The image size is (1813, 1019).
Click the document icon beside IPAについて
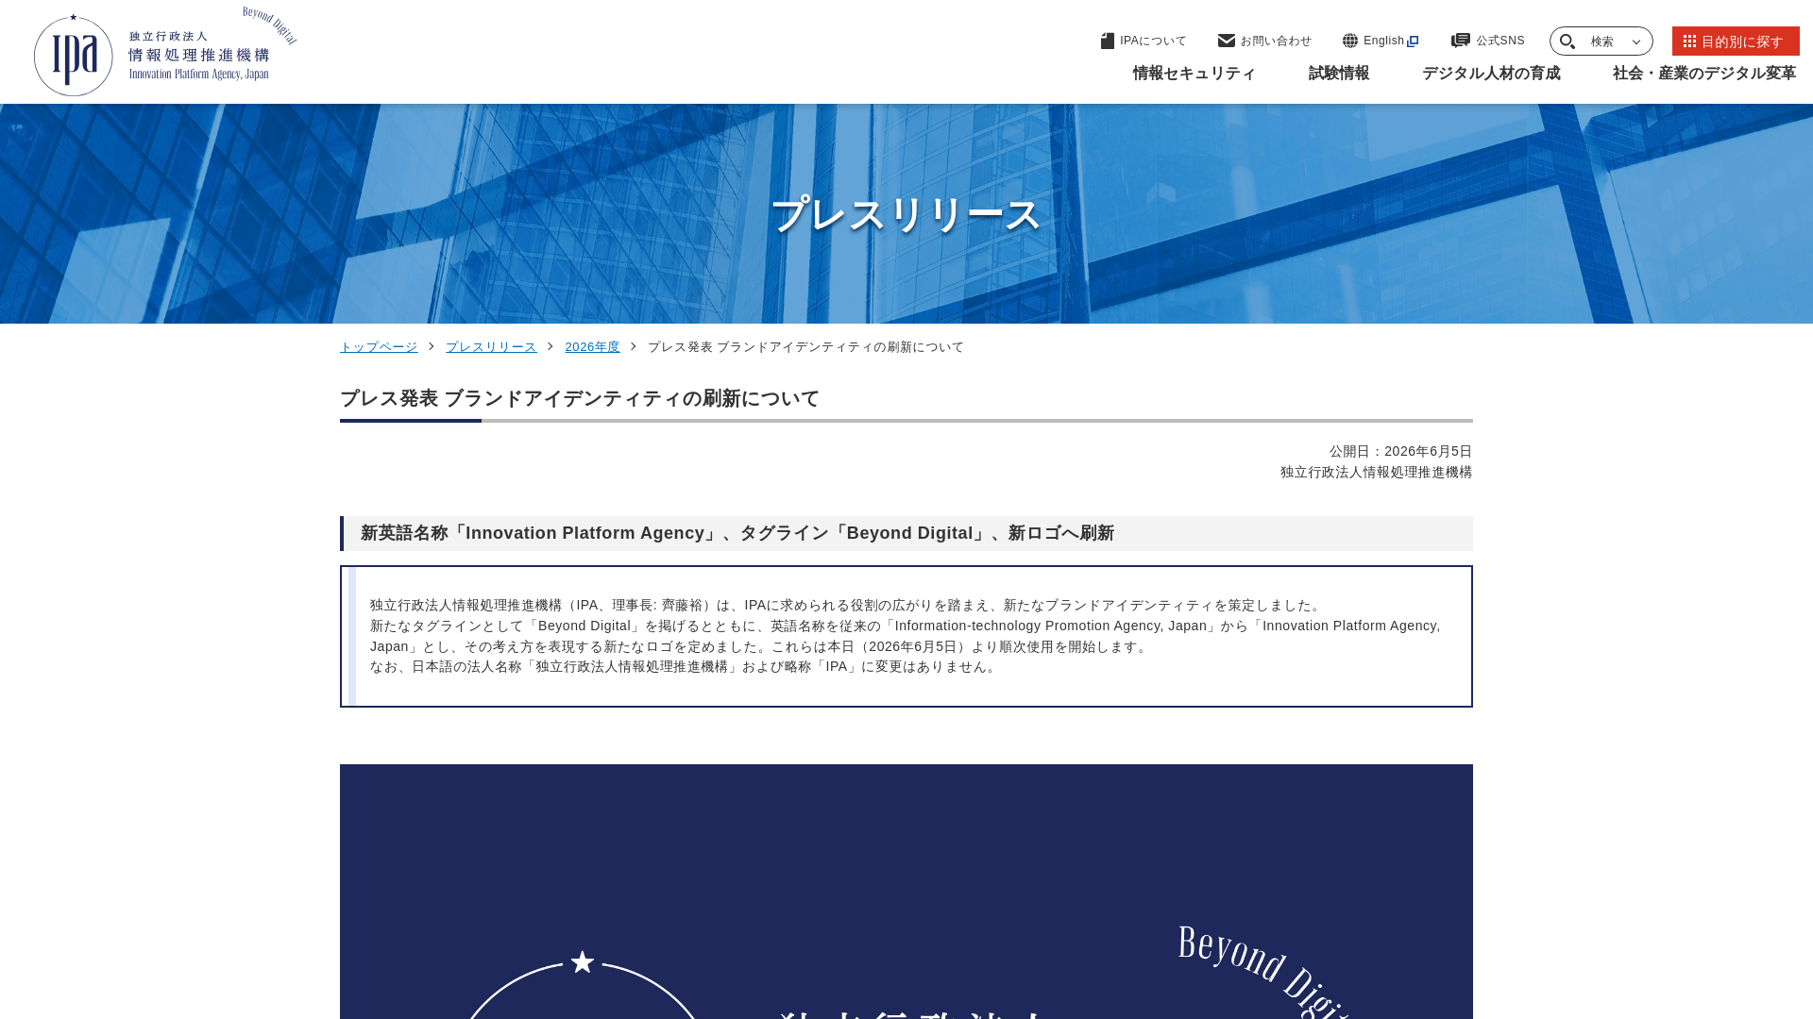coord(1108,41)
